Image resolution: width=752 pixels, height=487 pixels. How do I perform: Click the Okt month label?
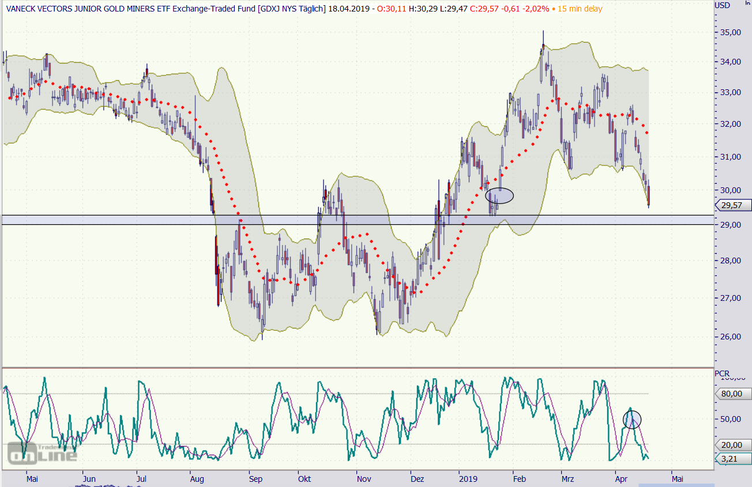304,479
